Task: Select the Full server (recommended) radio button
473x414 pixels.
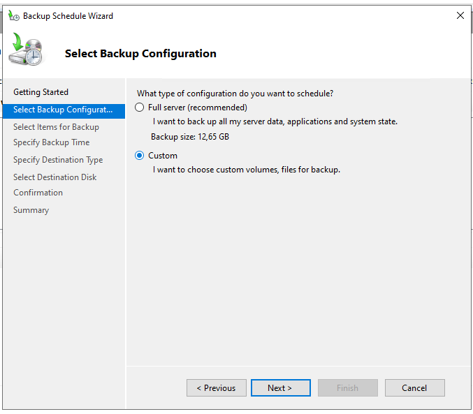Action: tap(140, 108)
